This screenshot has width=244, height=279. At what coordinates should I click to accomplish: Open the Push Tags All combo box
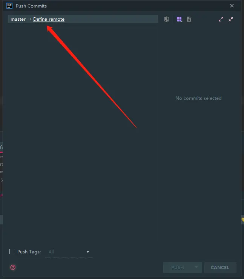point(69,252)
